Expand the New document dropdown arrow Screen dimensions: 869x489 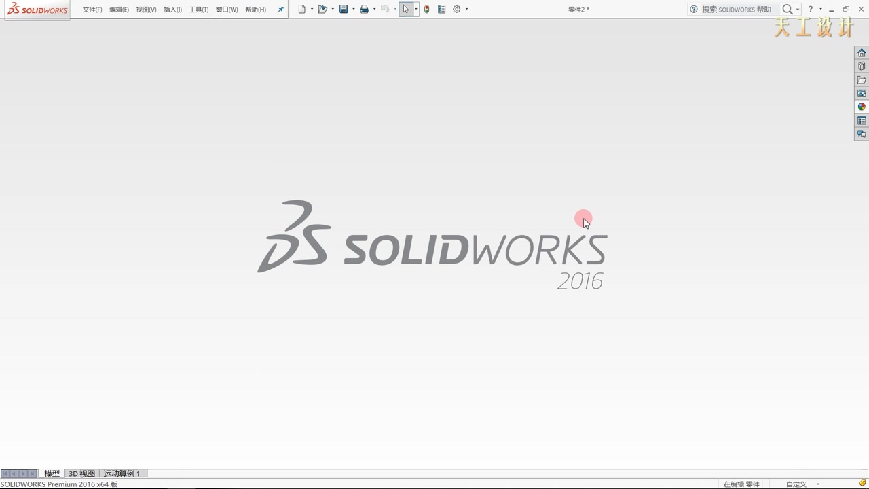click(x=312, y=10)
